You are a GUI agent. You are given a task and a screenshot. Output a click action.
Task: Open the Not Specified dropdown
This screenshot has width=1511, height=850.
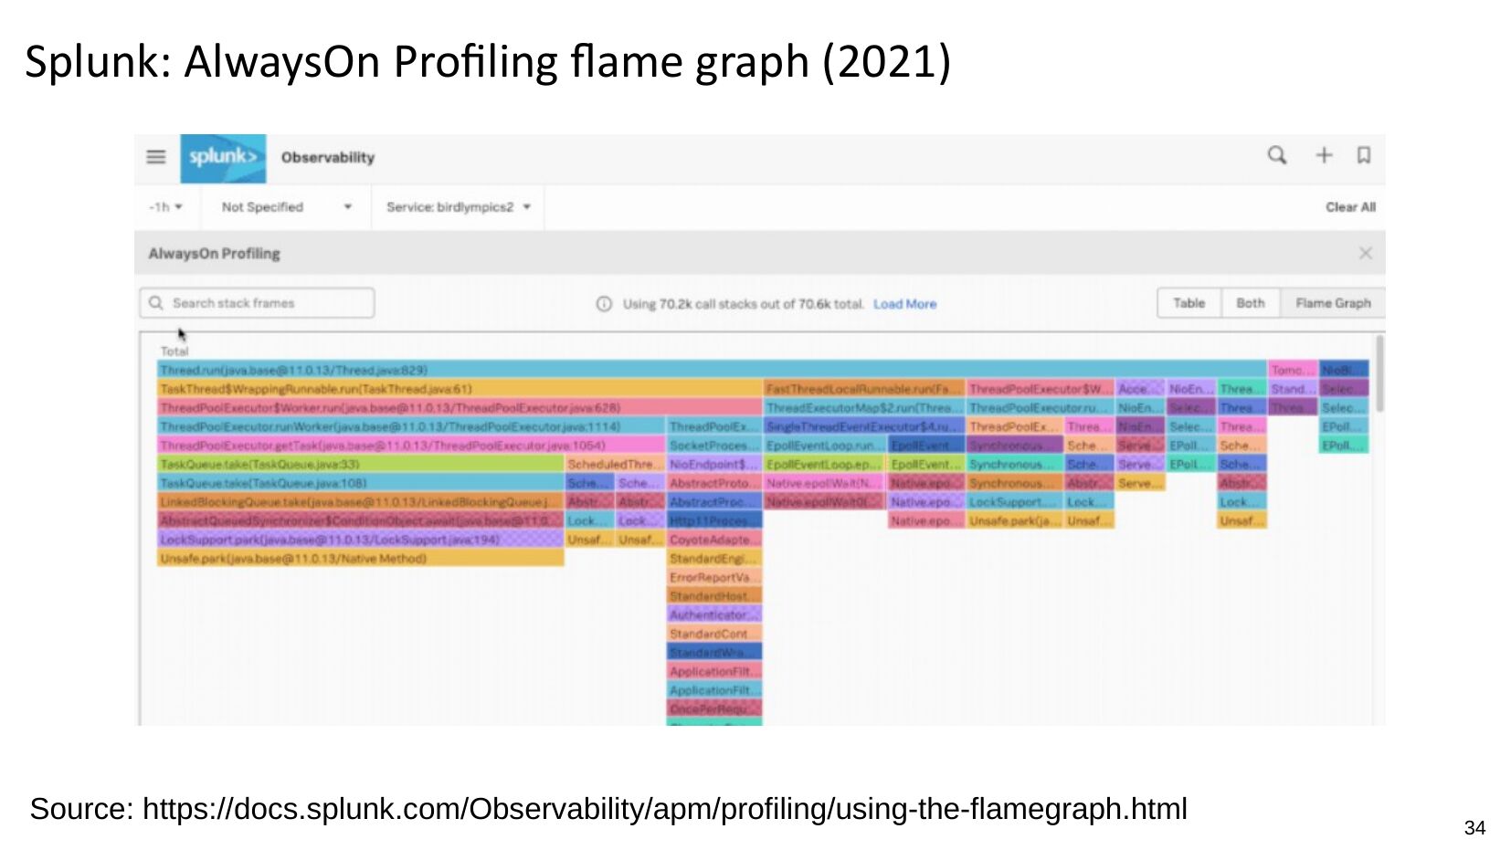[x=286, y=207]
